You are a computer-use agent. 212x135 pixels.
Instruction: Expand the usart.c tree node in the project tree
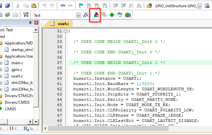coord(1,76)
